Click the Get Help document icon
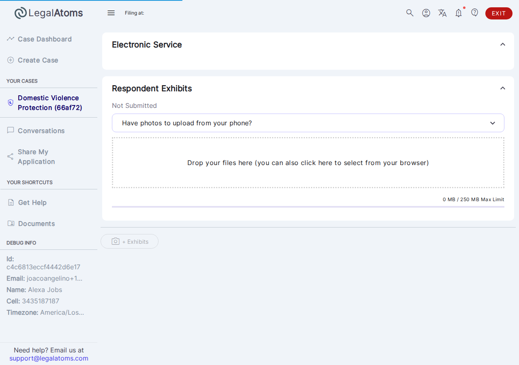This screenshot has height=365, width=519. [11, 202]
